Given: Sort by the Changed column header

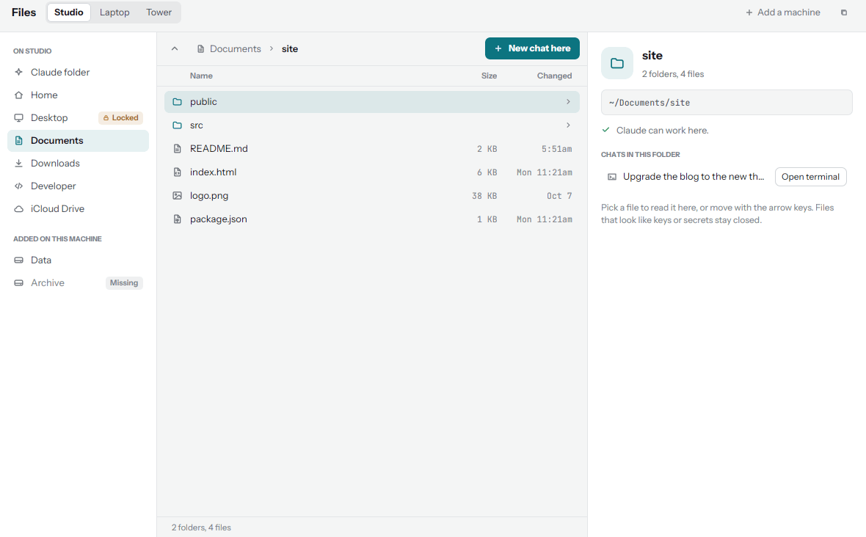Looking at the screenshot, I should tap(554, 76).
